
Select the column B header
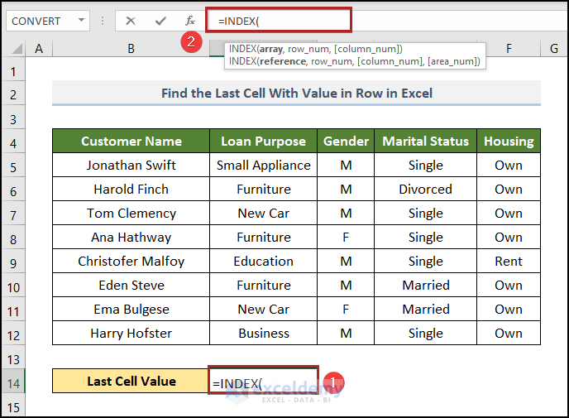(x=131, y=50)
